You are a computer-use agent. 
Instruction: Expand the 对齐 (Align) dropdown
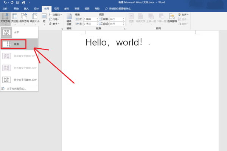[x=184, y=14]
